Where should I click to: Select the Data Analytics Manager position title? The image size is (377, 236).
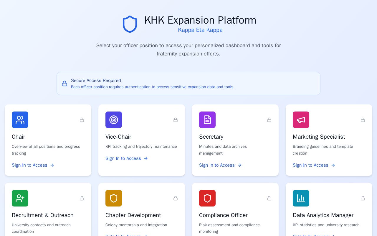click(323, 215)
